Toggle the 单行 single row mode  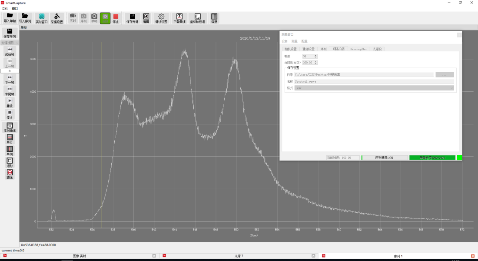click(x=10, y=139)
